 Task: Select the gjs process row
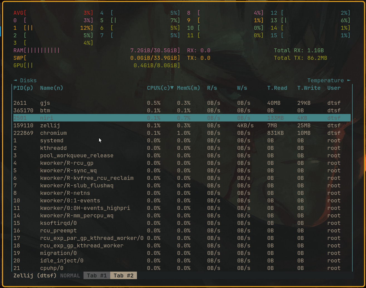[x=182, y=103]
